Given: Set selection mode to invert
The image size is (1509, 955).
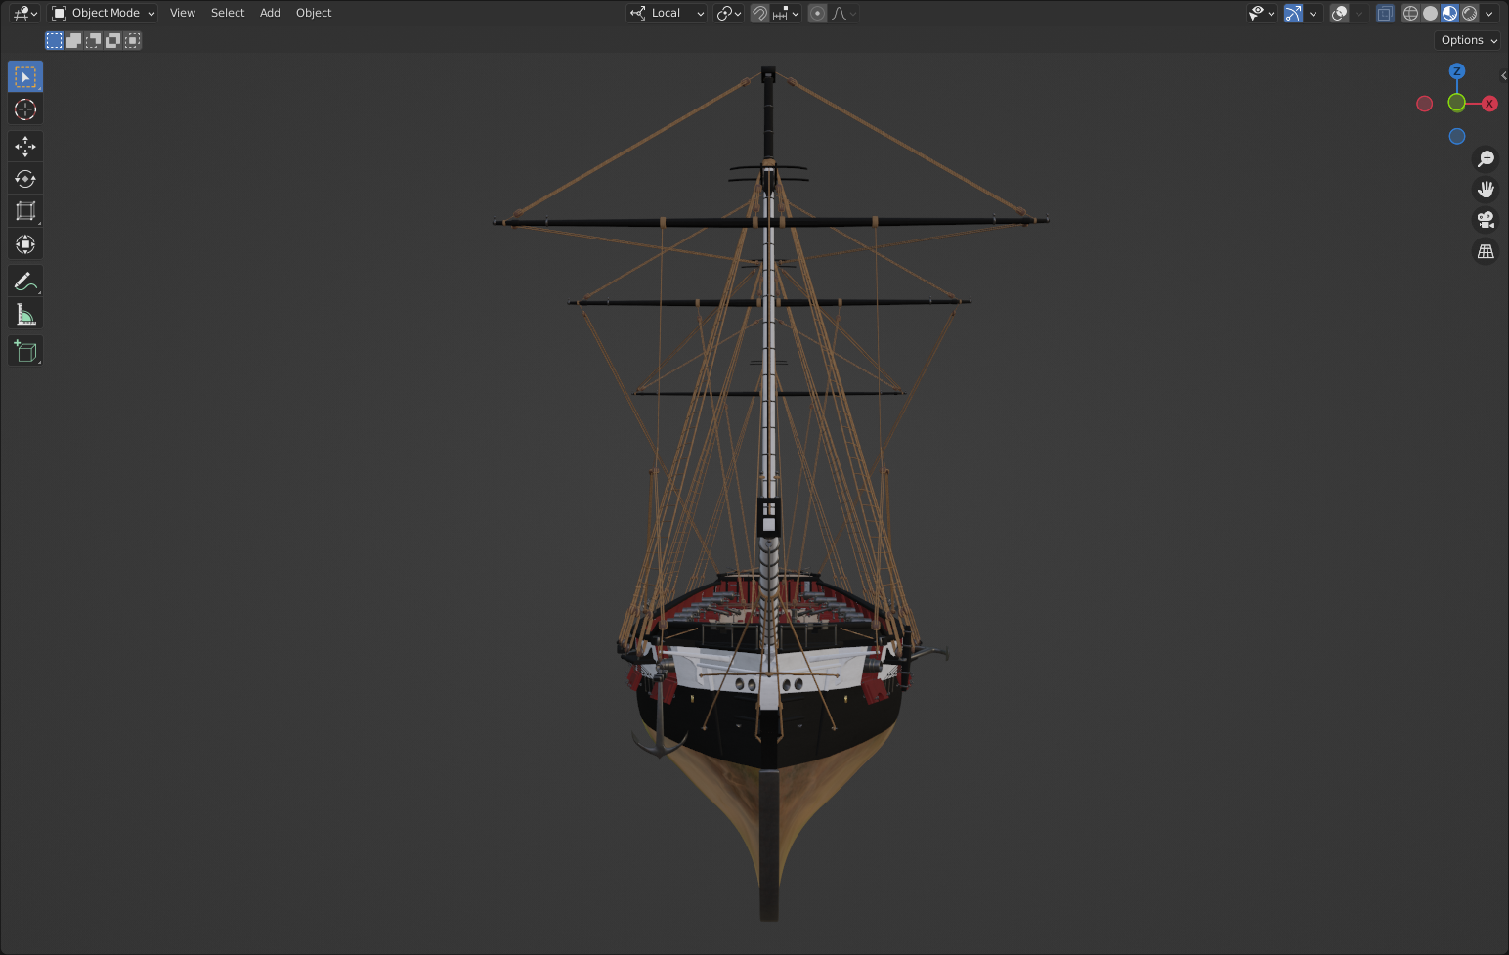Looking at the screenshot, I should coord(112,40).
